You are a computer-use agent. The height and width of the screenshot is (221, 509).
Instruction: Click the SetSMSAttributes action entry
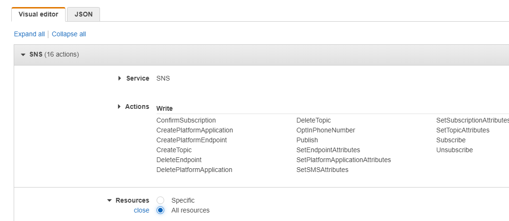click(322, 170)
